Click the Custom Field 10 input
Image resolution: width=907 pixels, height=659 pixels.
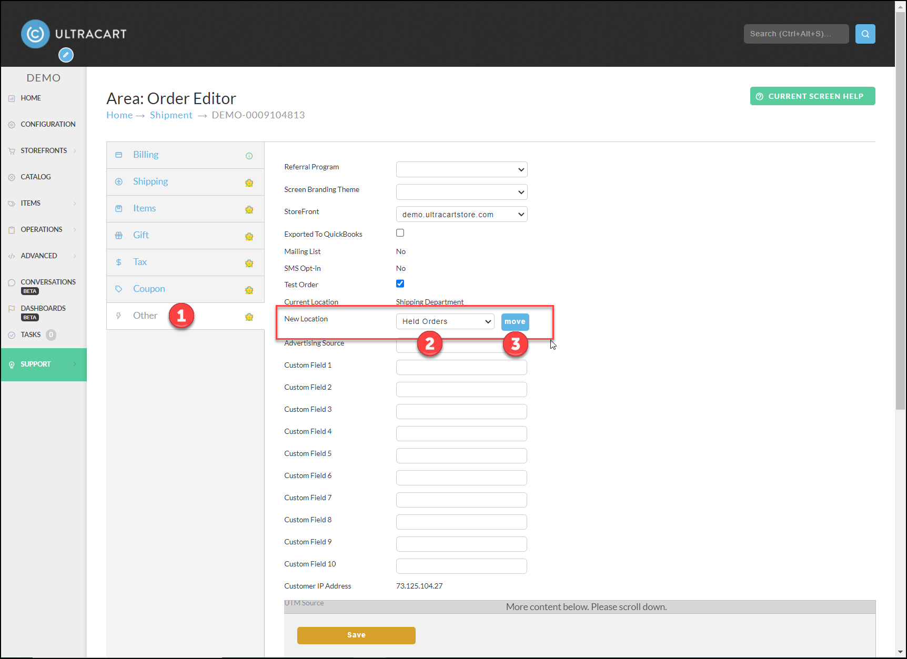point(461,566)
